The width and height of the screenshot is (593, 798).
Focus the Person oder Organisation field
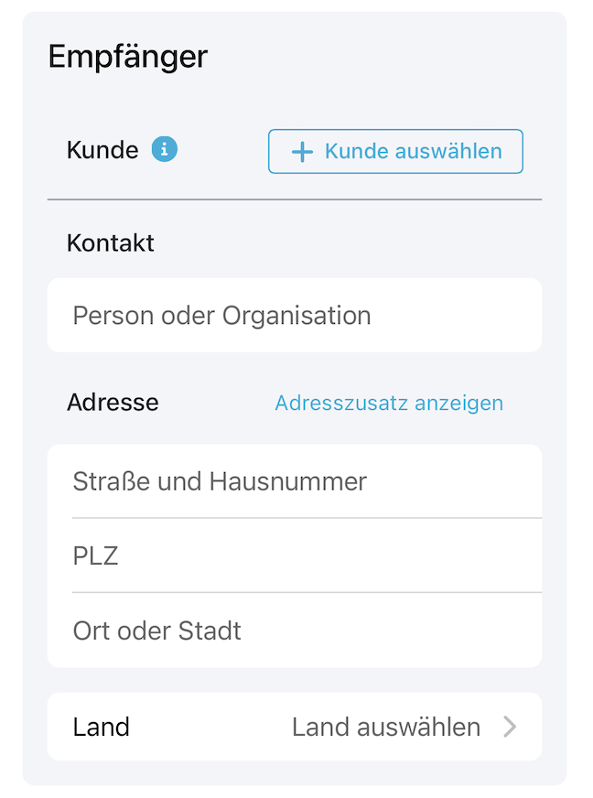[x=294, y=315]
